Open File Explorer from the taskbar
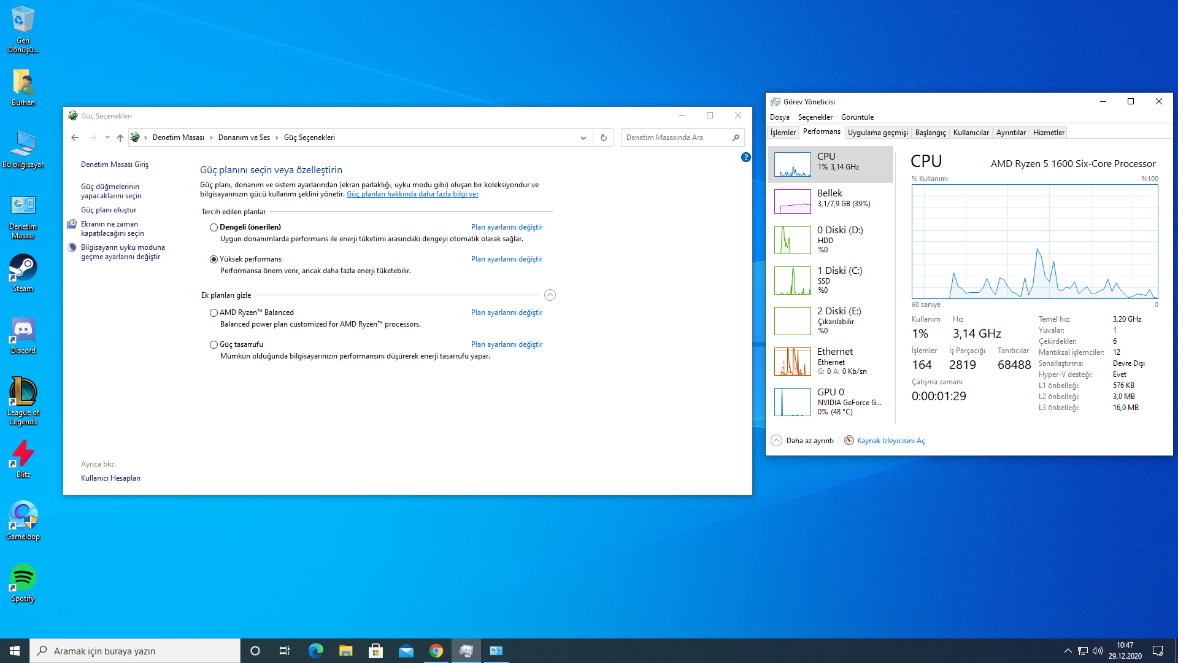Screen dimensions: 1178x663 [x=346, y=651]
